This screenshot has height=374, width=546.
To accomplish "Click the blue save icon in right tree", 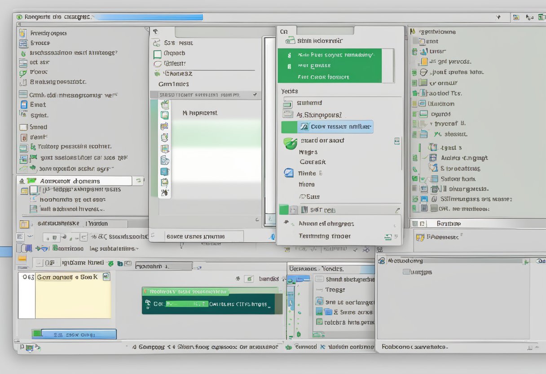I will click(424, 199).
